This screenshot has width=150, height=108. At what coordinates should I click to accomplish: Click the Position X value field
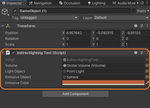point(78,33)
